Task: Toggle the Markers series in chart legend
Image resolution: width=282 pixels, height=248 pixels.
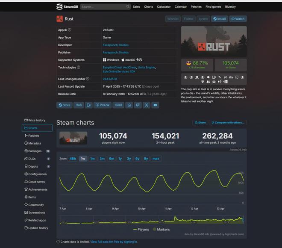Action: point(161,230)
